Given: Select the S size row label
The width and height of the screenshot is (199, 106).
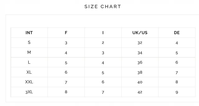Looking at the screenshot, I should 29,43.
